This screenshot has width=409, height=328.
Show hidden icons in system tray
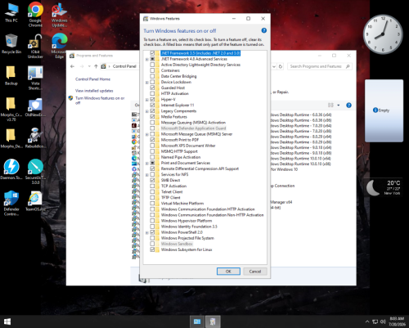[x=367, y=321]
